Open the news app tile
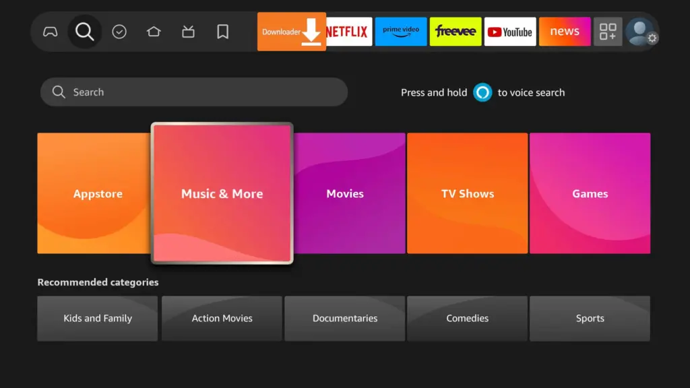This screenshot has height=388, width=690. [565, 32]
